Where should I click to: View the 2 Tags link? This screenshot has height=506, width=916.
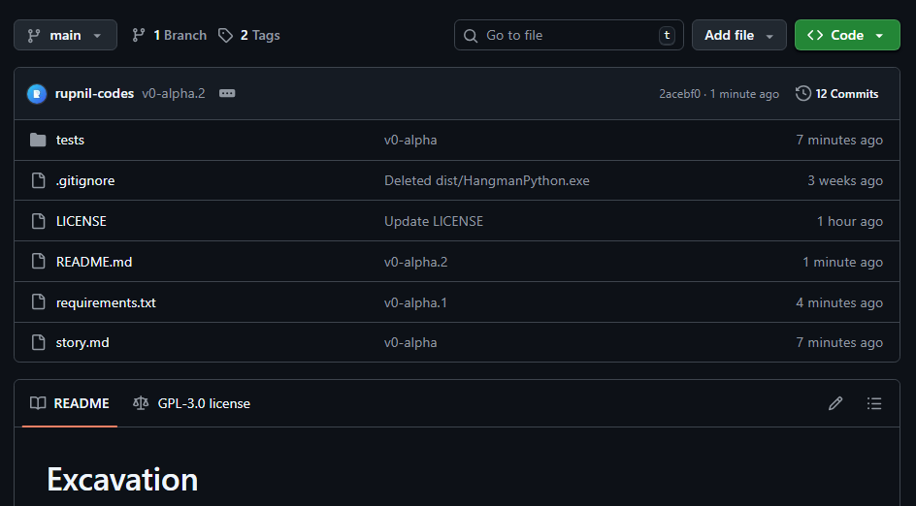click(249, 35)
